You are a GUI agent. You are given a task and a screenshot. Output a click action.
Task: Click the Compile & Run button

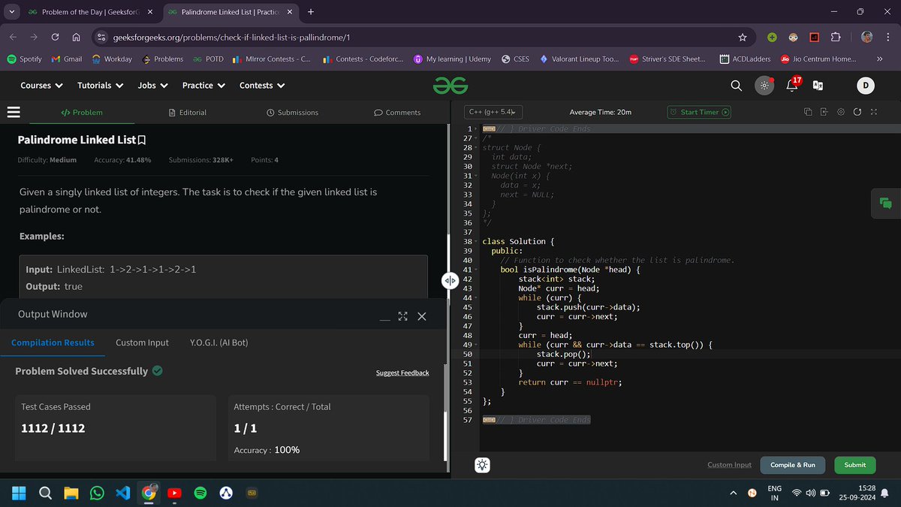792,465
